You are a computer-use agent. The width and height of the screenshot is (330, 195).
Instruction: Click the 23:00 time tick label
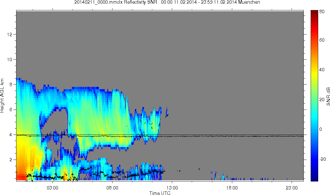pyautogui.click(x=292, y=188)
